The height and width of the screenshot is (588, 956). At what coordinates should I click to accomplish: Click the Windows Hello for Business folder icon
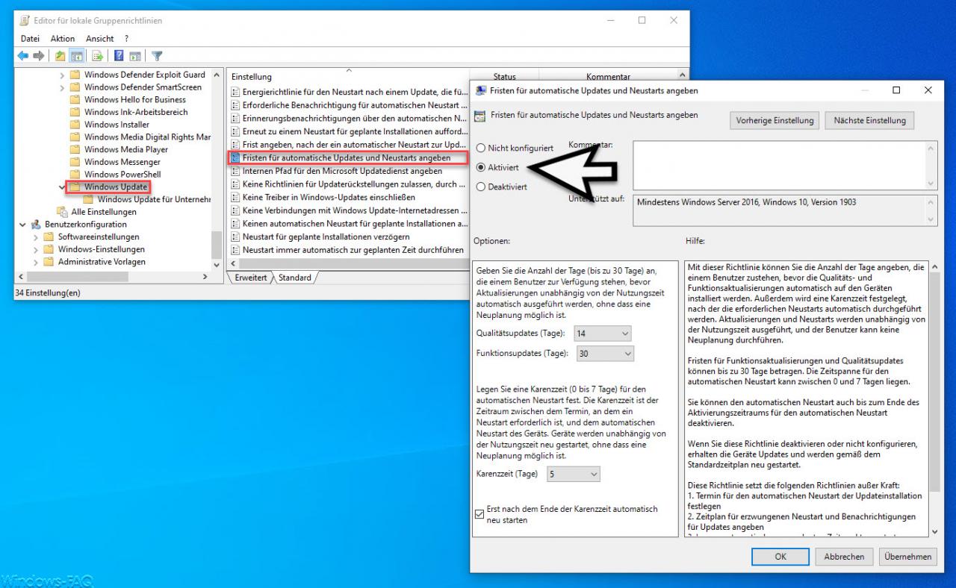75,99
